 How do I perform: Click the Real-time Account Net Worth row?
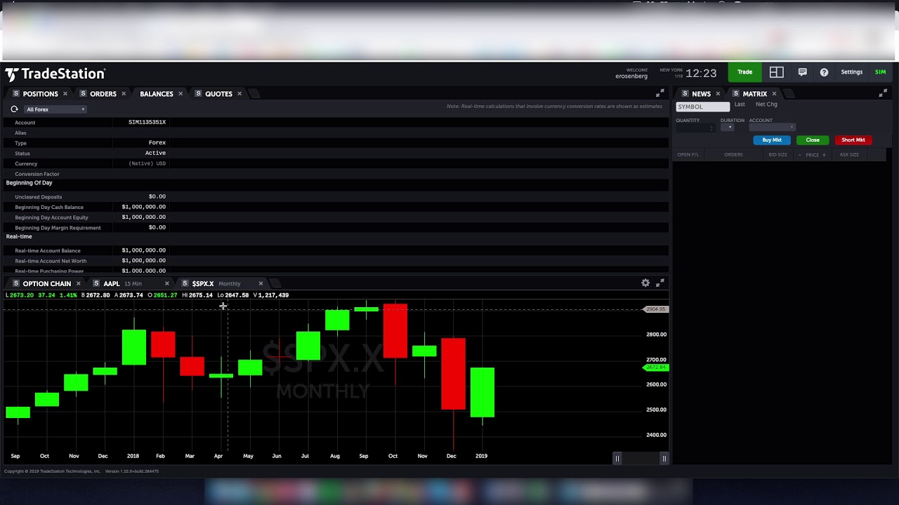coord(336,260)
